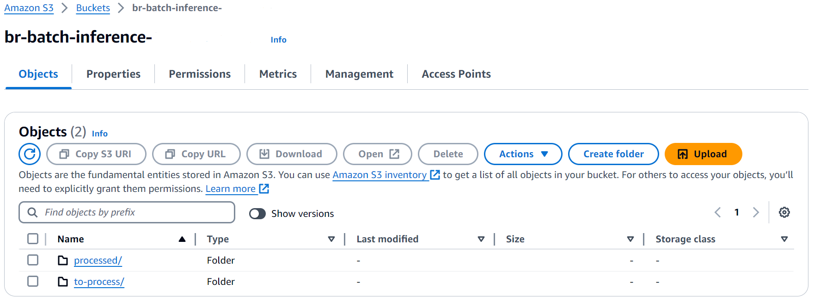Select all objects checkbox in header
This screenshot has width=814, height=302.
pyautogui.click(x=33, y=239)
